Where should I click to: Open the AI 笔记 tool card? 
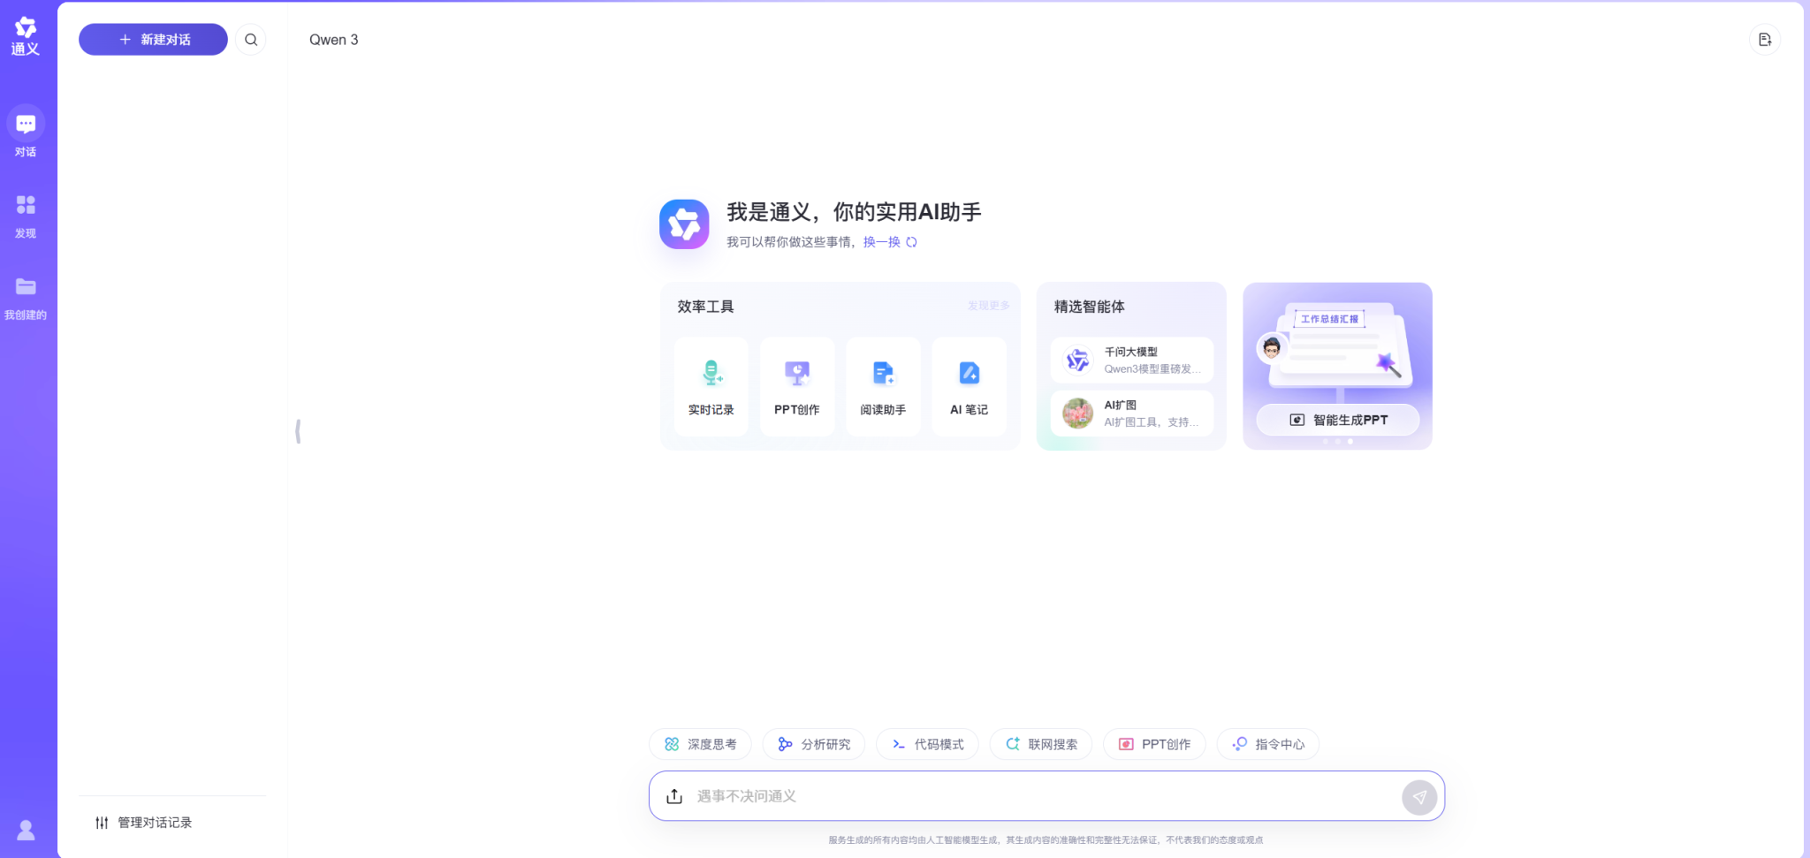970,386
